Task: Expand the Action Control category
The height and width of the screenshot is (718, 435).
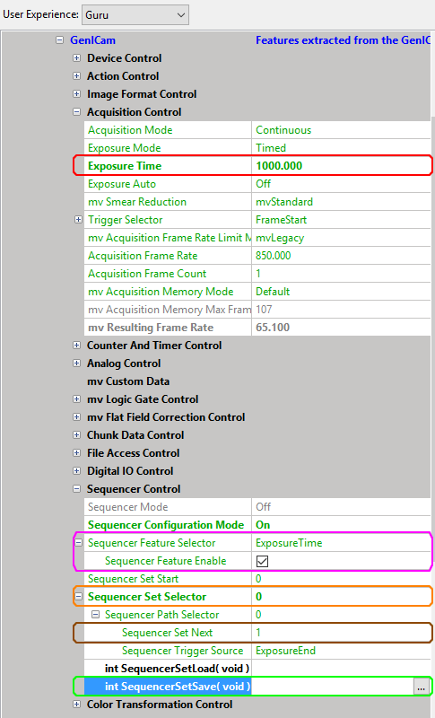Action: pos(77,76)
